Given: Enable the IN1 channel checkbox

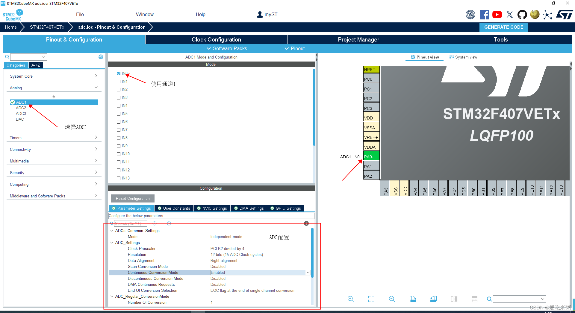Looking at the screenshot, I should pyautogui.click(x=119, y=82).
